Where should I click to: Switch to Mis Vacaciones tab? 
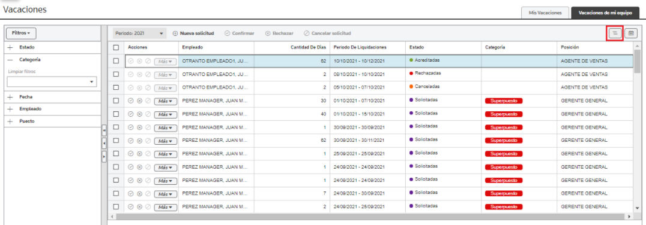pos(545,13)
